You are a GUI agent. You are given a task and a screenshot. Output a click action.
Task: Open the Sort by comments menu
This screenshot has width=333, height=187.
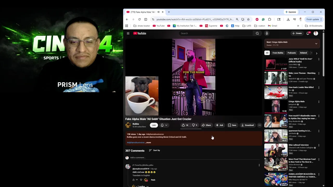tap(155, 150)
